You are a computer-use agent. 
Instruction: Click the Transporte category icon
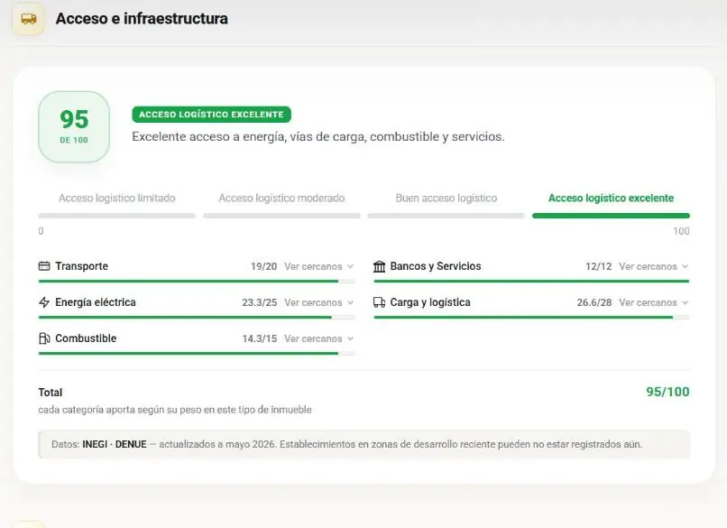(44, 266)
